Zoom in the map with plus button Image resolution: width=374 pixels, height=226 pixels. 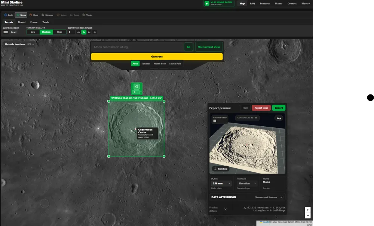pyautogui.click(x=308, y=210)
